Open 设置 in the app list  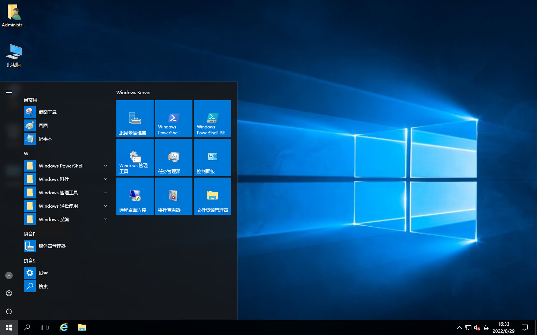click(x=67, y=273)
